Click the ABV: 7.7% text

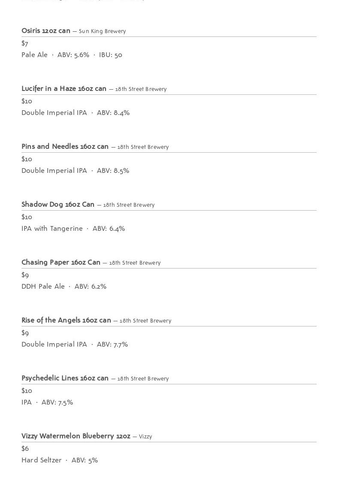pyautogui.click(x=112, y=344)
